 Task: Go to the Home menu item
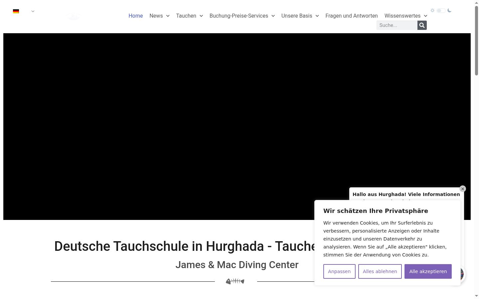pos(136,16)
